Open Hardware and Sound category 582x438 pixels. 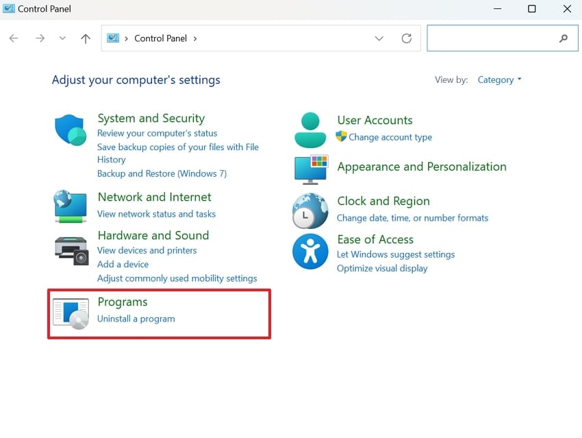[x=153, y=235]
